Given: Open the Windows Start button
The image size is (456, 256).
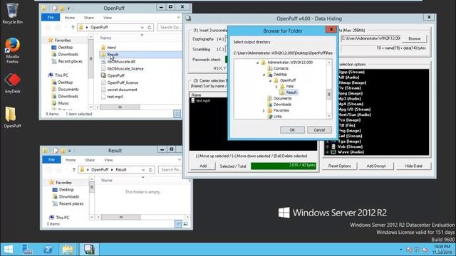Looking at the screenshot, I should click(9, 250).
